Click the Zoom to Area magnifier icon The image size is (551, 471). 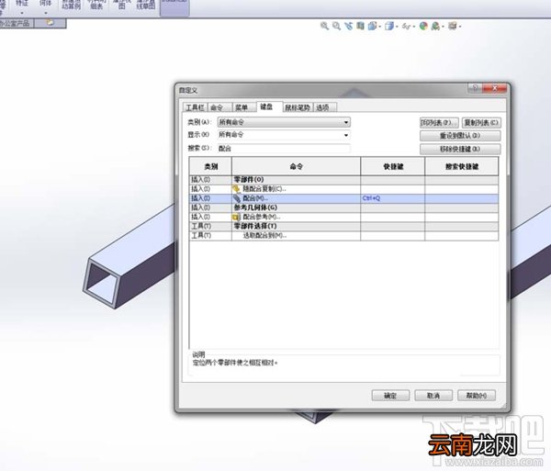tap(336, 26)
